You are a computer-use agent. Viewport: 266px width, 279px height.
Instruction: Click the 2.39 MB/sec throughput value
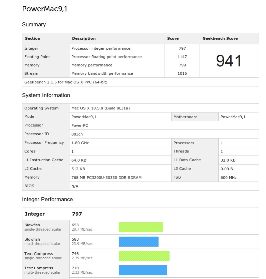coord(82,258)
